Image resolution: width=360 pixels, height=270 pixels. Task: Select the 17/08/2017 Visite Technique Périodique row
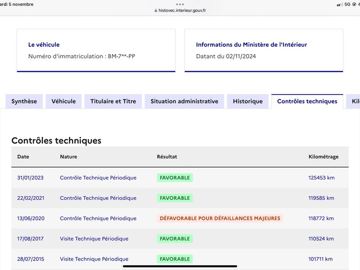pyautogui.click(x=180, y=238)
